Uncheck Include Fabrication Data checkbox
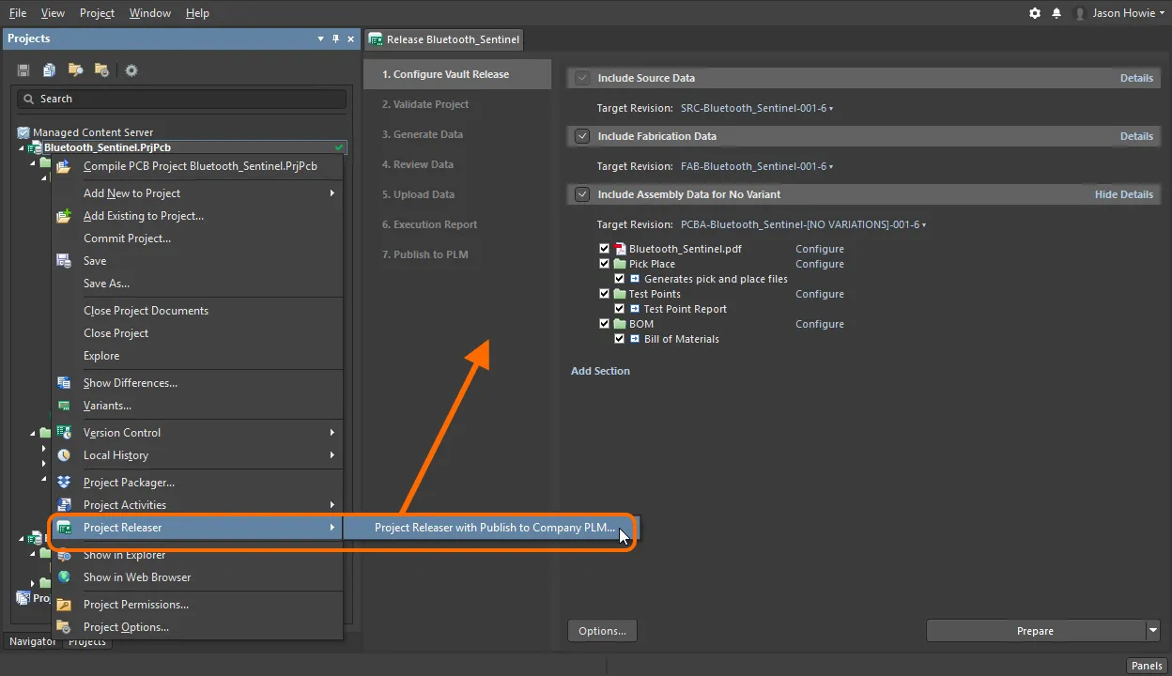This screenshot has width=1172, height=676. (x=582, y=136)
